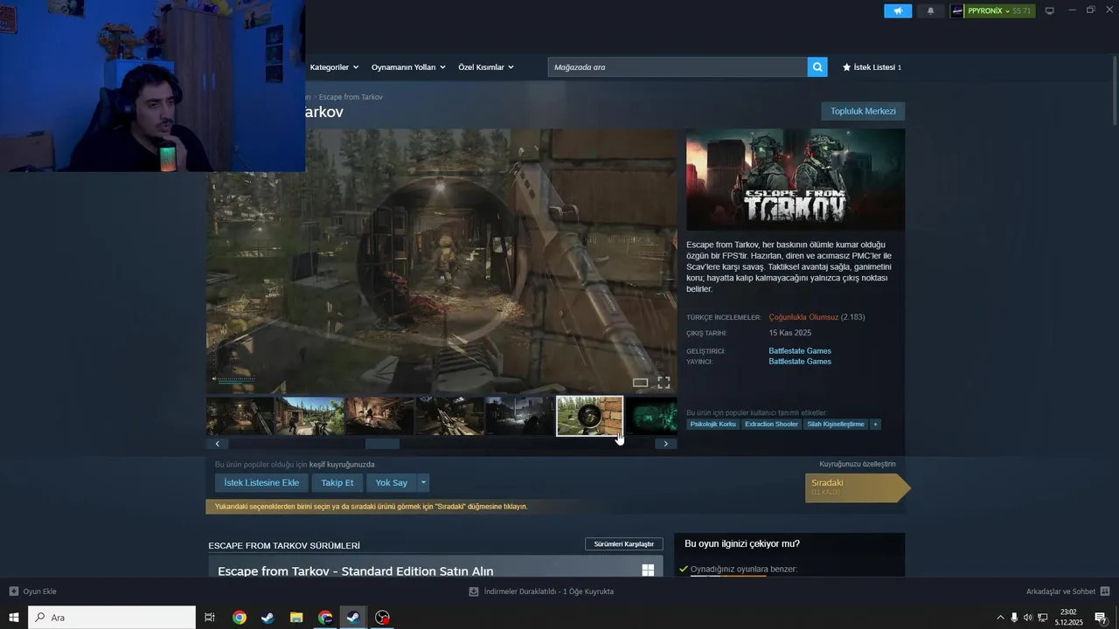
Task: Click İstek Listesine Ekle button
Action: coord(261,483)
